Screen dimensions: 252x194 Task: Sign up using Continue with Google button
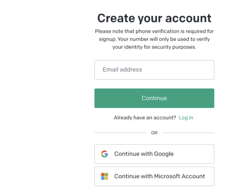coord(154,154)
